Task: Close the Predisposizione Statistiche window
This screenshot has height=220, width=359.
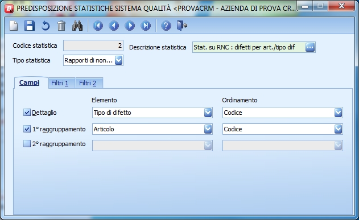Action: point(341,6)
